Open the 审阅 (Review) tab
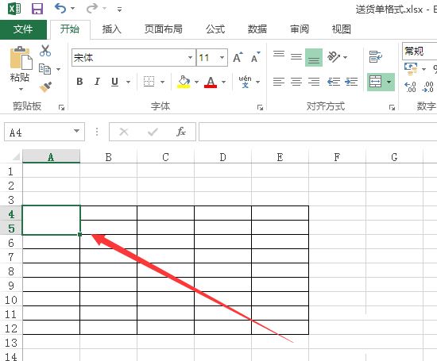Screen dimensions: 437x361 click(x=300, y=29)
